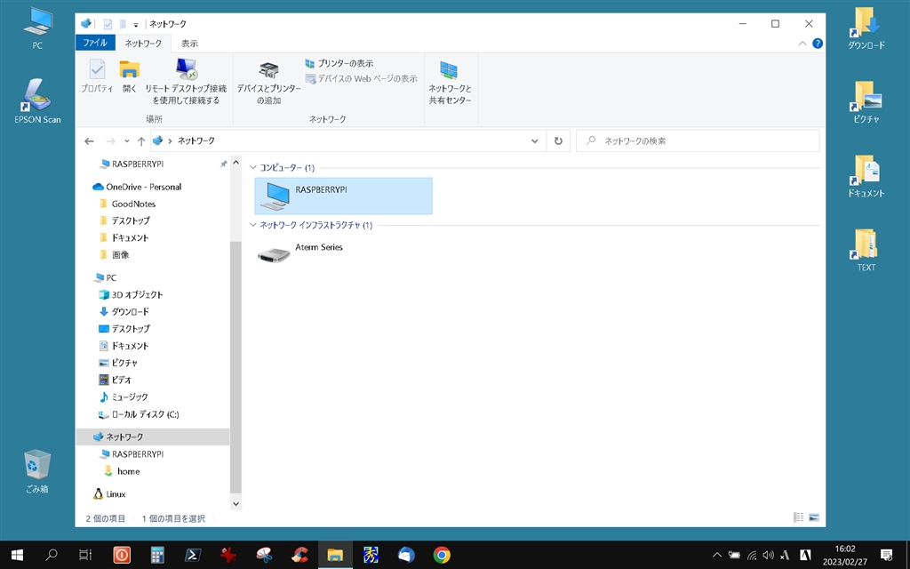910x569 pixels.
Task: Show hidden system tray icons
Action: [x=717, y=555]
